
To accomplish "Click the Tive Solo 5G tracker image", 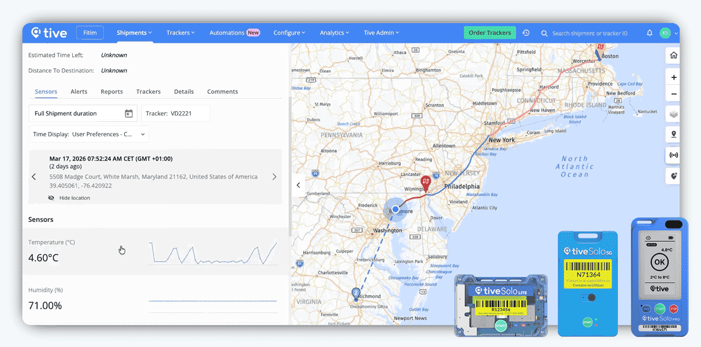I will tap(588, 283).
